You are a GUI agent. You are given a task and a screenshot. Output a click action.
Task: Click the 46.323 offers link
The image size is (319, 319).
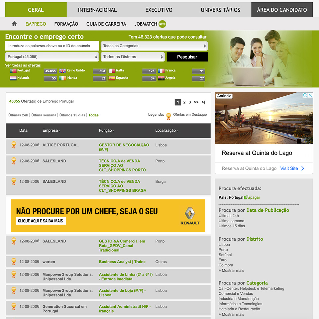145,37
